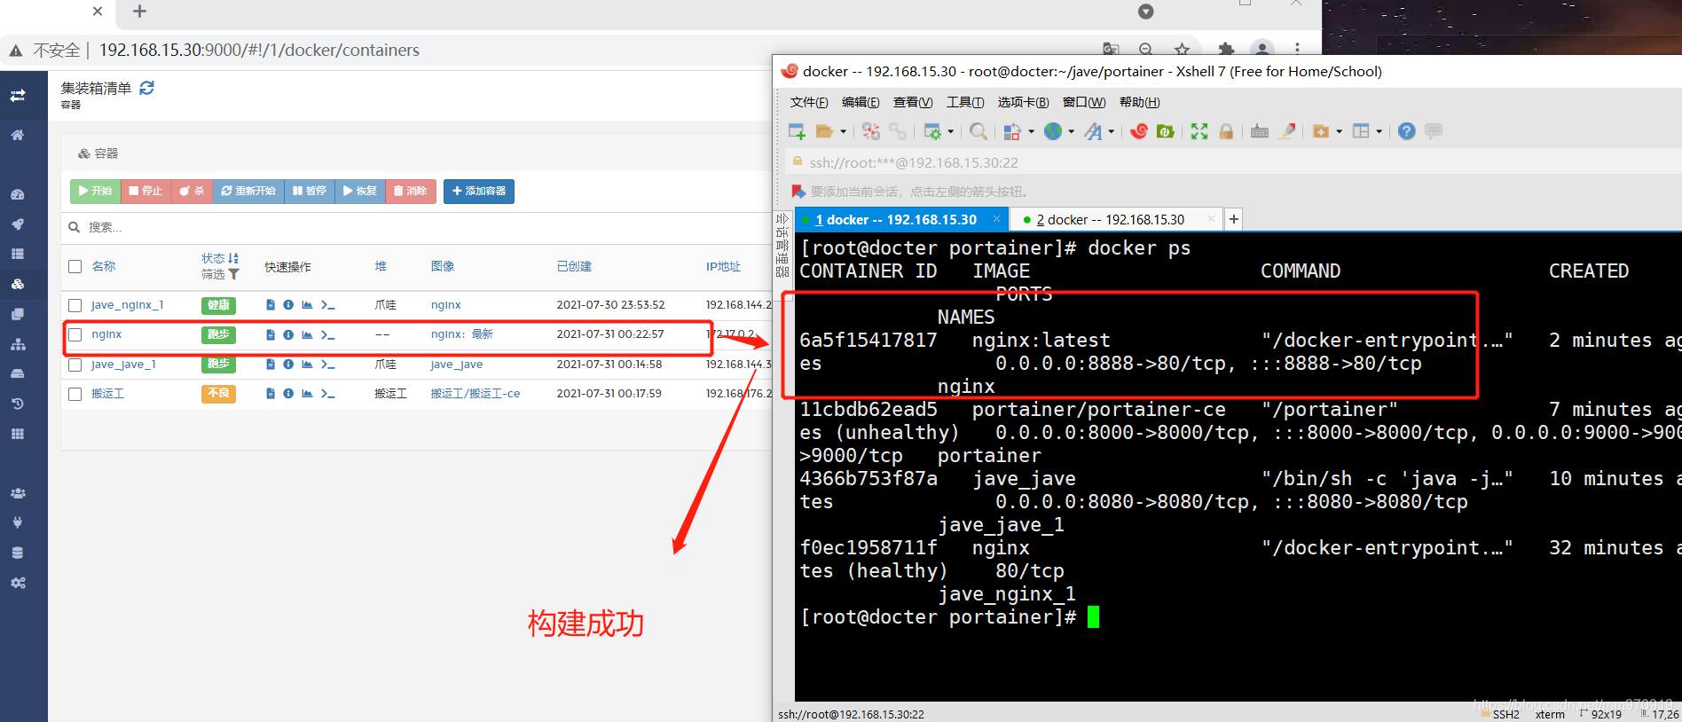This screenshot has width=1682, height=722.
Task: Open the jave_jave_1 container link
Action: 123,365
